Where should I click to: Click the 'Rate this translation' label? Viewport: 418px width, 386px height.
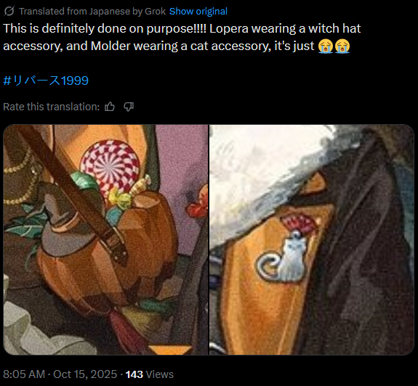click(x=51, y=107)
